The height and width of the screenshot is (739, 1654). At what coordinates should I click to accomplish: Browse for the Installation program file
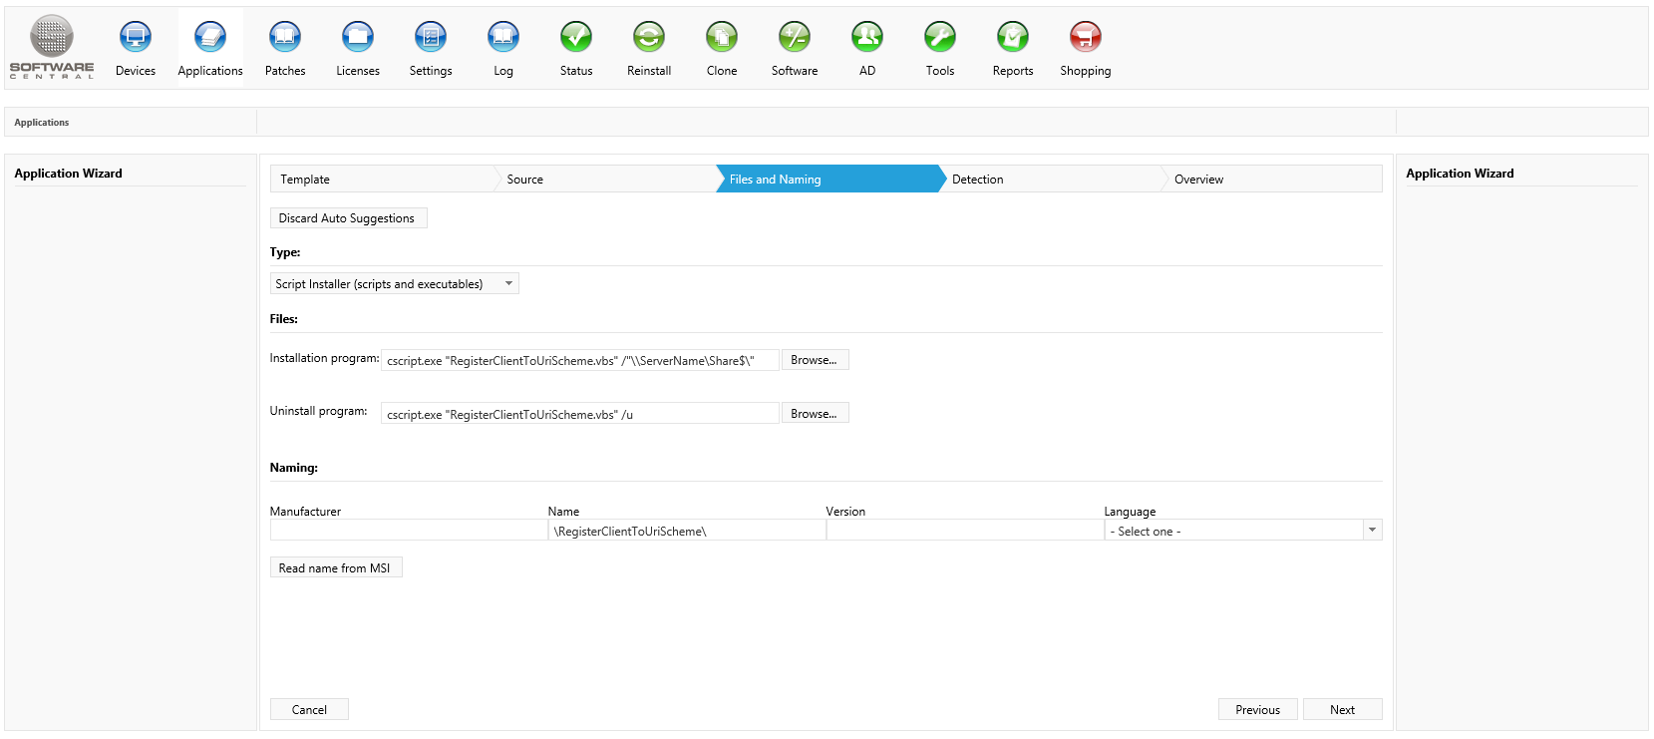[x=815, y=360]
